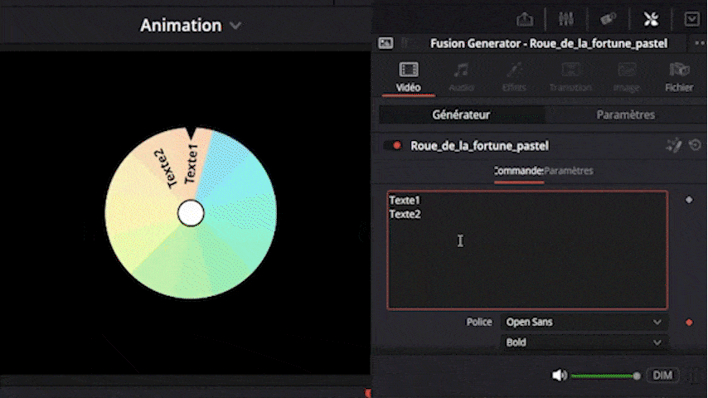The image size is (708, 398).
Task: Open the Metadata tag icon
Action: [x=608, y=19]
